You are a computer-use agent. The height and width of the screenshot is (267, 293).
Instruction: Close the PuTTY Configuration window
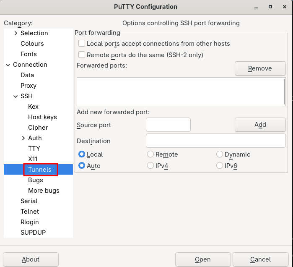tap(284, 7)
